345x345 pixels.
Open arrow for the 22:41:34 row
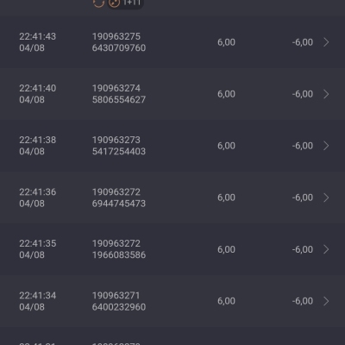pyautogui.click(x=326, y=301)
